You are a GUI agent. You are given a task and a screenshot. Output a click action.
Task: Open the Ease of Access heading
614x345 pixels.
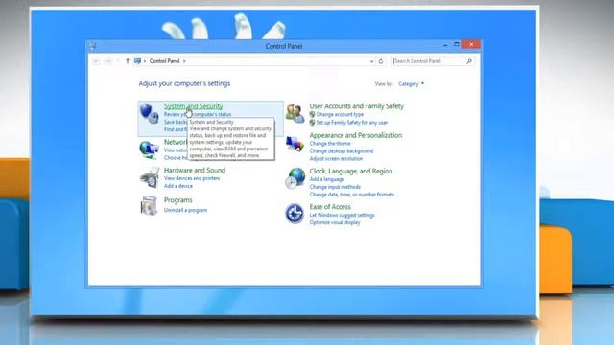point(330,207)
